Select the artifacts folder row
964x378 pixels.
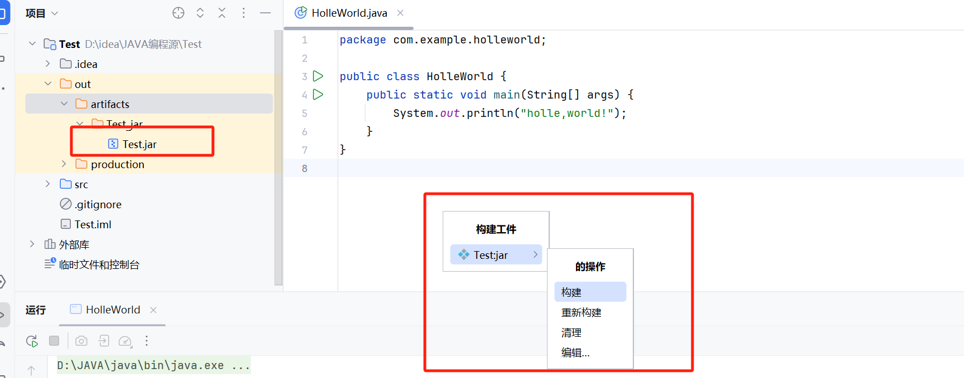pos(149,104)
